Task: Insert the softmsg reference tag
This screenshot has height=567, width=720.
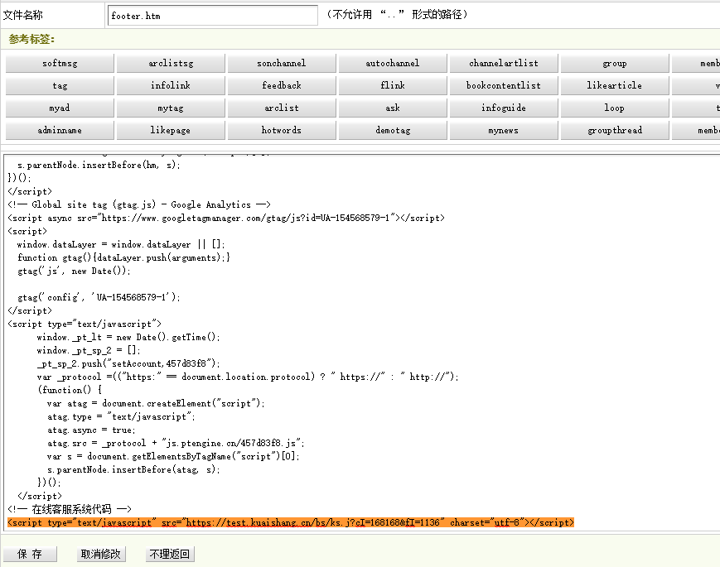Action: (60, 63)
